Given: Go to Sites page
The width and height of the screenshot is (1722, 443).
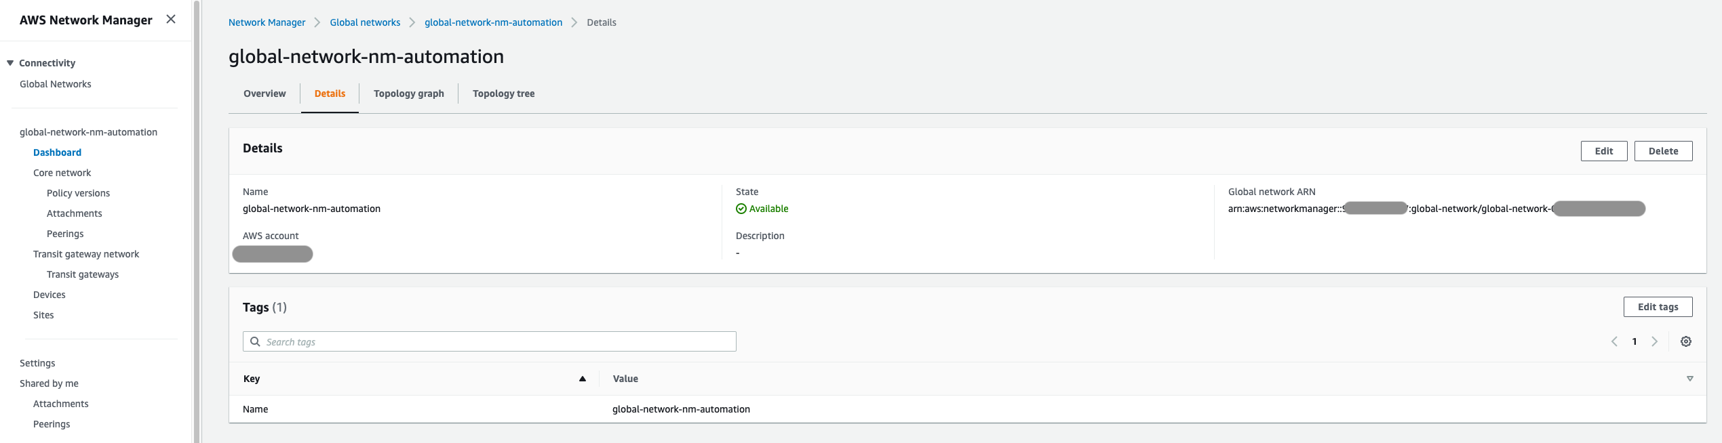Looking at the screenshot, I should tap(43, 315).
